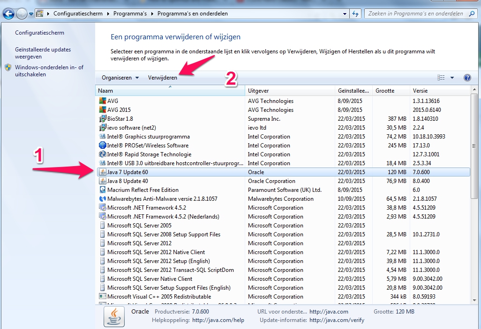Image resolution: width=481 pixels, height=329 pixels.
Task: Select the Macrium Reflect Free Edition icon
Action: pos(103,190)
